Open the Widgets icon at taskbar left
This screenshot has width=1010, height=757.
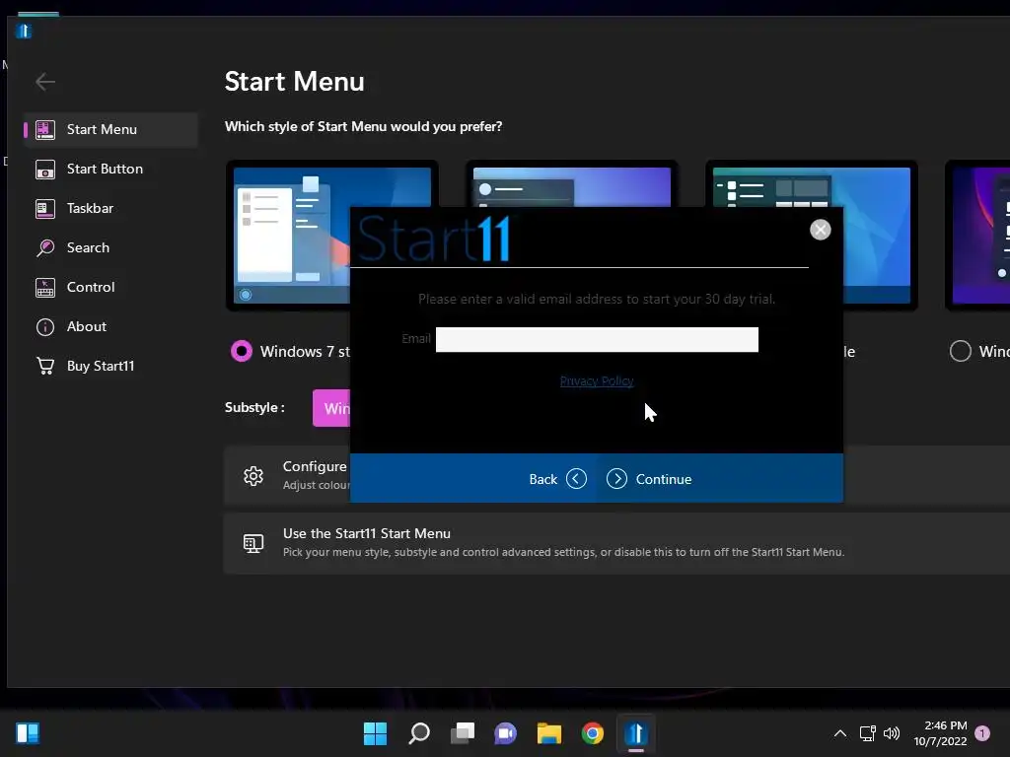tap(28, 733)
